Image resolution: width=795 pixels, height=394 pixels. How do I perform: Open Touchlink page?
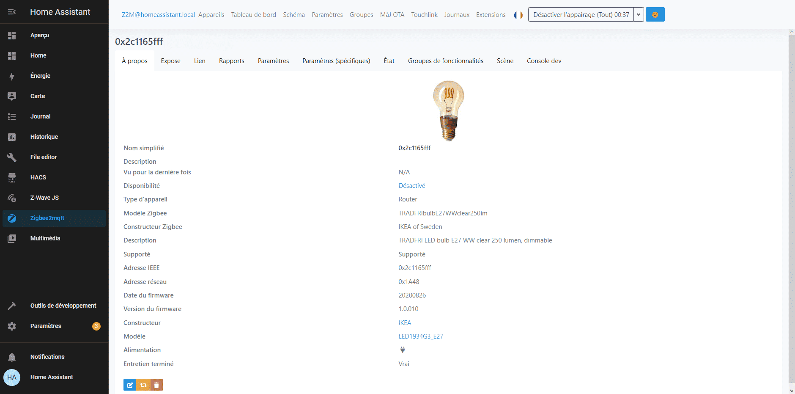click(x=424, y=15)
